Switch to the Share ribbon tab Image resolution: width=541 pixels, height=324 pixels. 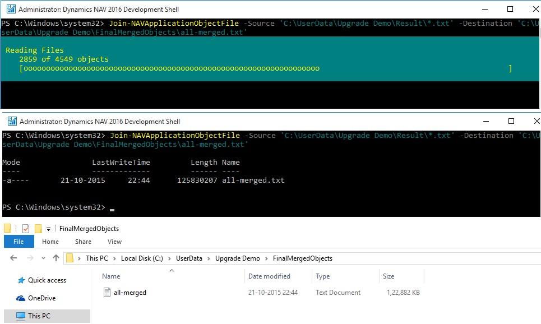[x=83, y=242]
